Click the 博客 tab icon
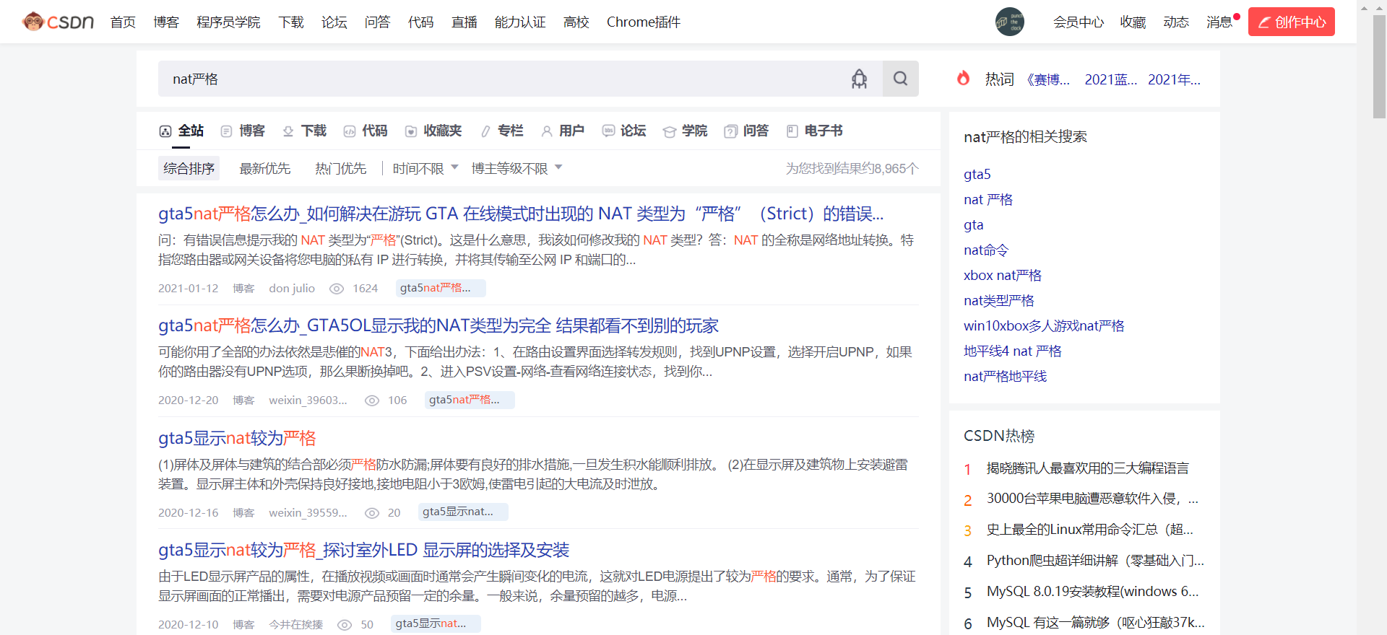1387x635 pixels. tap(226, 131)
